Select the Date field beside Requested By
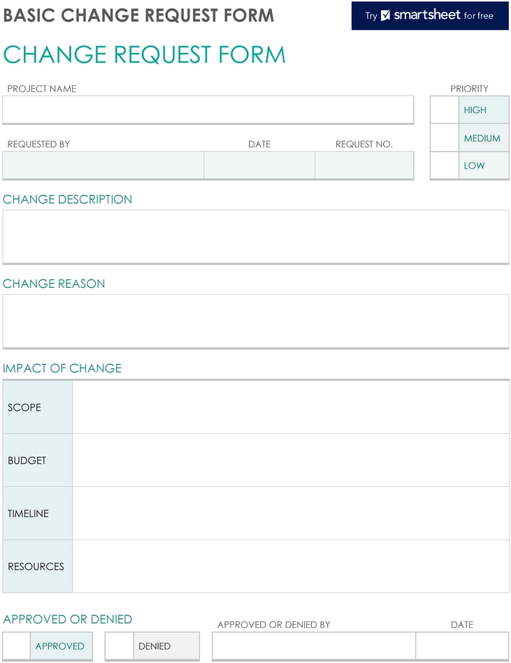This screenshot has height=663, width=511. tap(259, 166)
